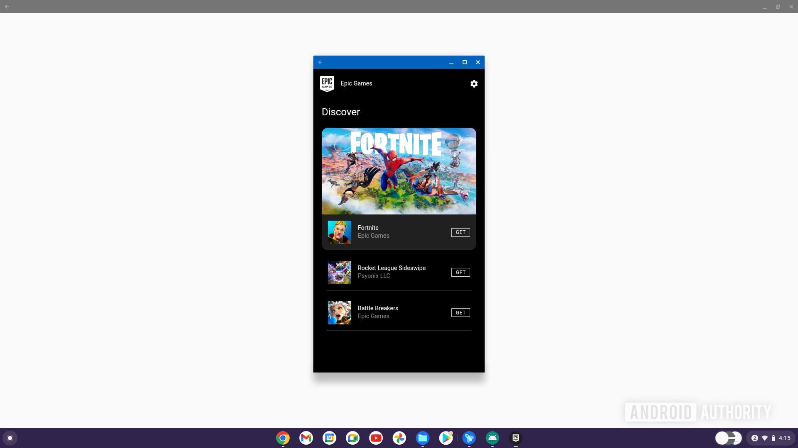The image size is (798, 448).
Task: Click the Epic Games logo
Action: (327, 83)
